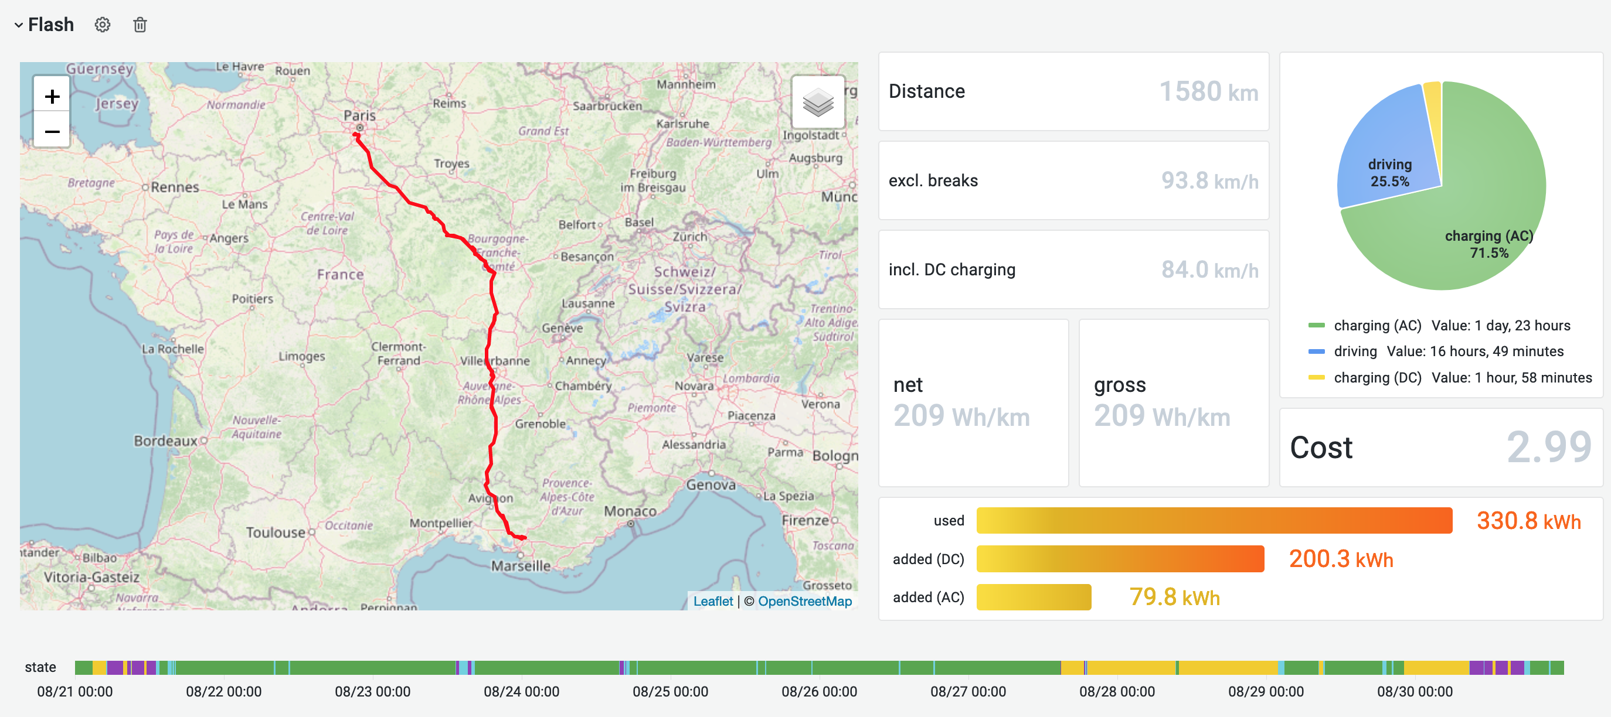This screenshot has height=717, width=1611.
Task: Click the Genova label on the map
Action: 711,484
